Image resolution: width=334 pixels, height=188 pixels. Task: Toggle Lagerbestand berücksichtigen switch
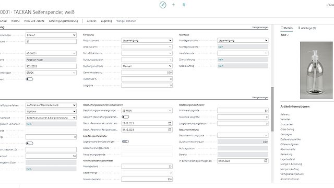pyautogui.click(x=125, y=142)
